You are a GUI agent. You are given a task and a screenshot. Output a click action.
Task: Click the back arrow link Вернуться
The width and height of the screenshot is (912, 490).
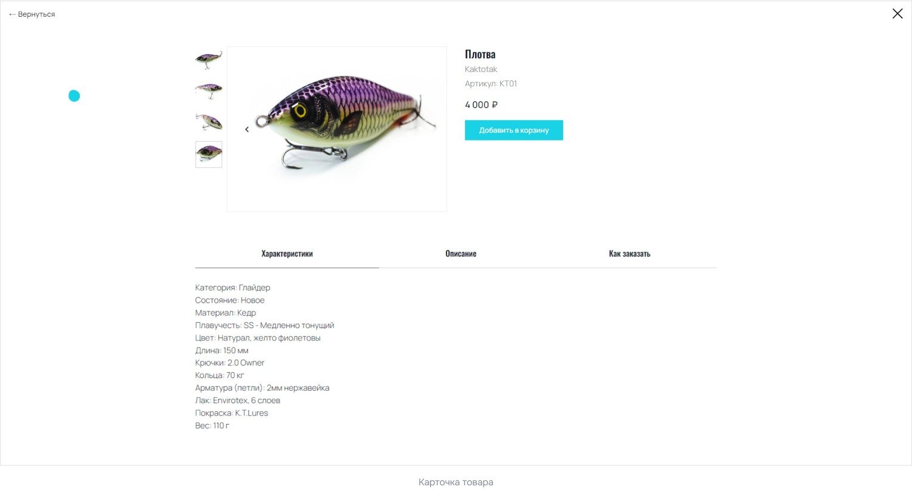32,14
